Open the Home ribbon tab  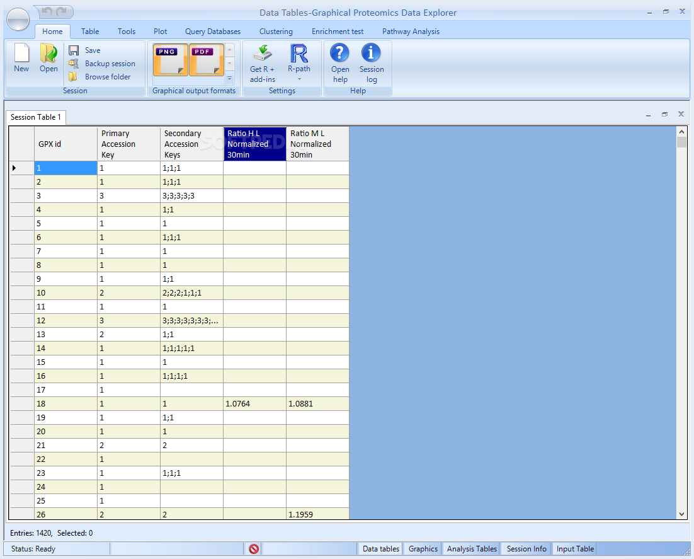pos(52,32)
